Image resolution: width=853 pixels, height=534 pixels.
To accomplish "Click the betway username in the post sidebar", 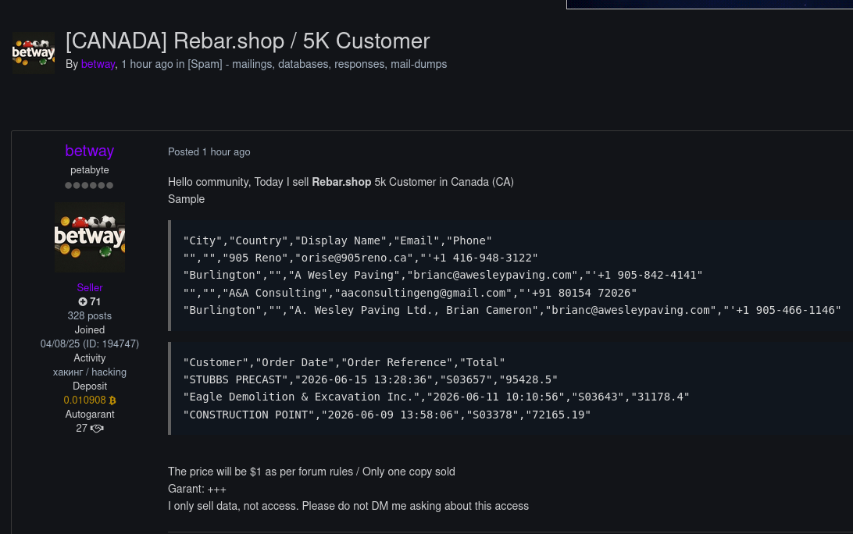I will (89, 151).
